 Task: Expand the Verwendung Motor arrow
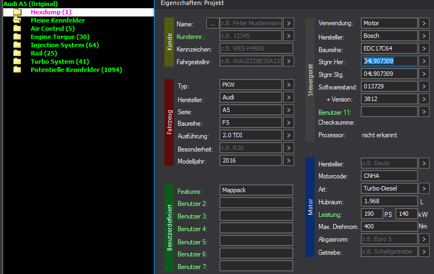tap(424, 23)
